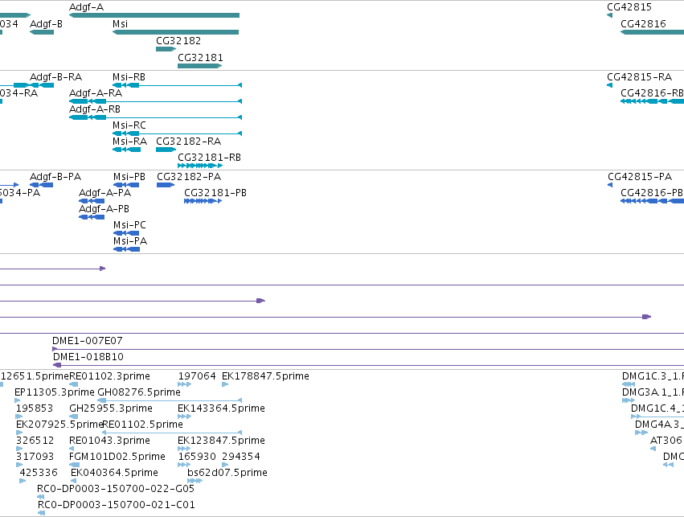
Task: Click the Adgf-A-PA protein label
Action: coord(104,193)
